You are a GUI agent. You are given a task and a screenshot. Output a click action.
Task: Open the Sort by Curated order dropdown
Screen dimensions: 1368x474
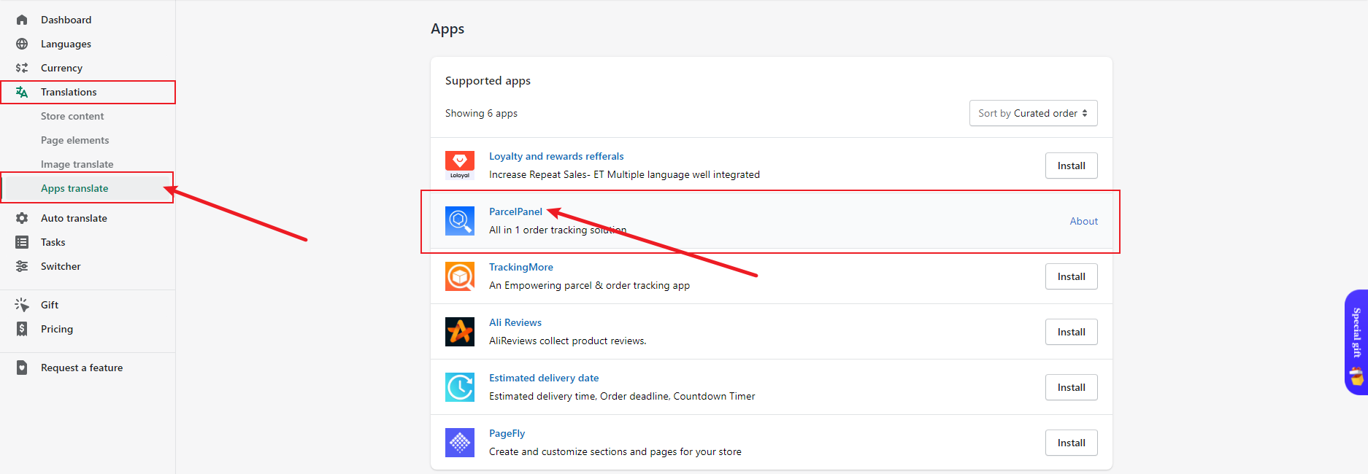pos(1033,113)
